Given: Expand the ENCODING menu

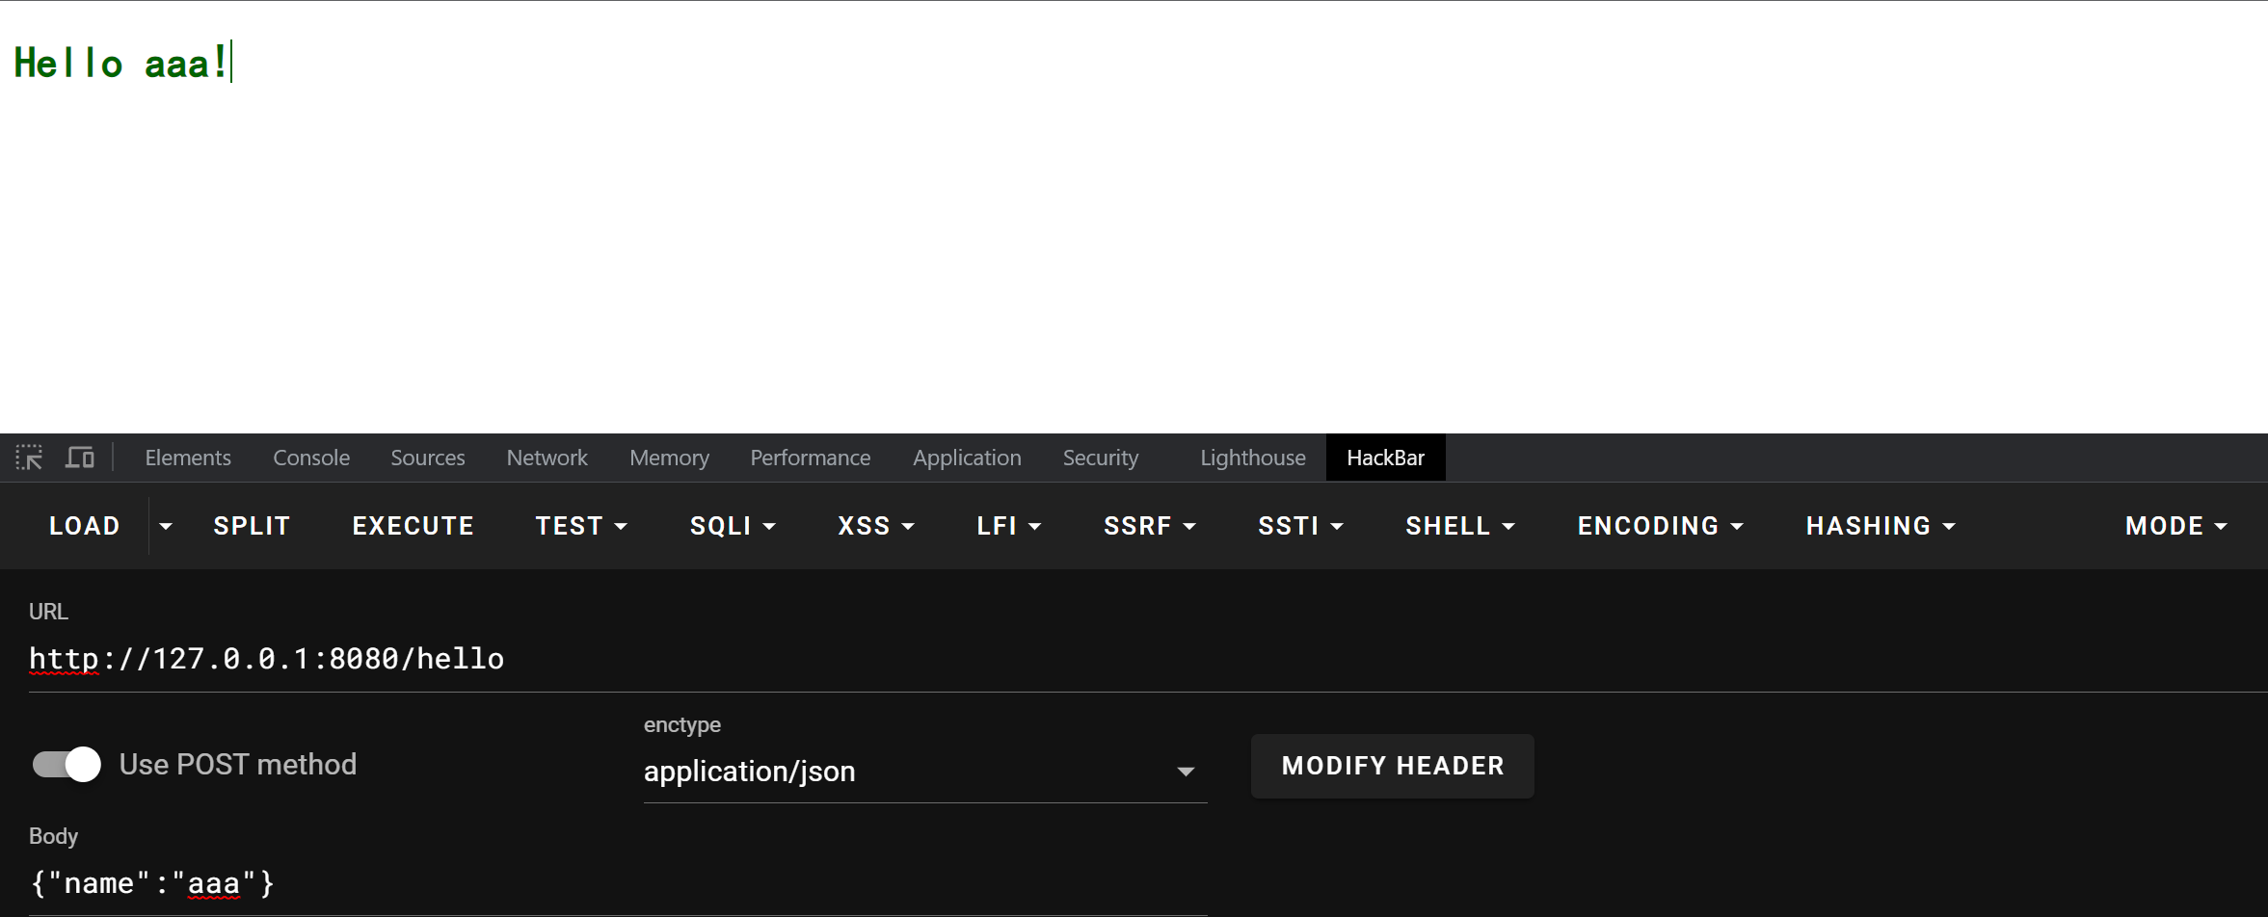Looking at the screenshot, I should pyautogui.click(x=1659, y=525).
